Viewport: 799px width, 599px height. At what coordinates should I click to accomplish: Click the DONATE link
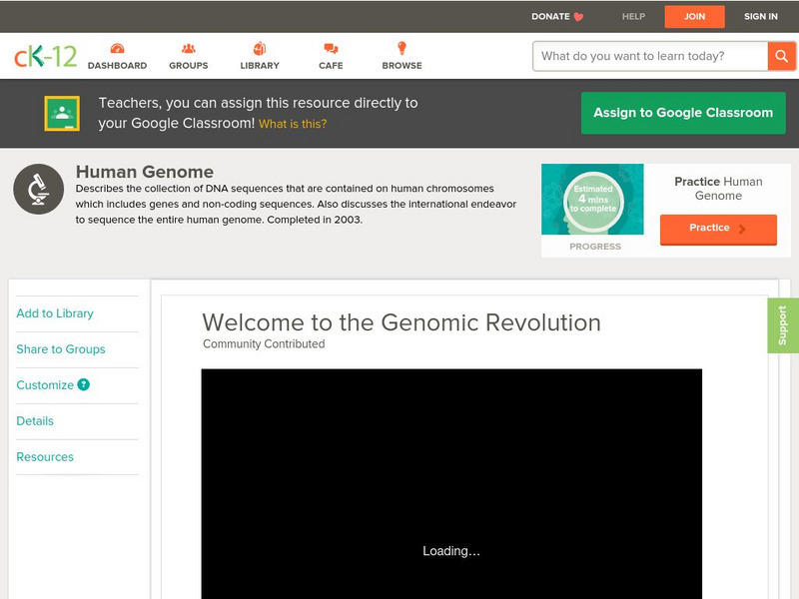click(x=550, y=17)
